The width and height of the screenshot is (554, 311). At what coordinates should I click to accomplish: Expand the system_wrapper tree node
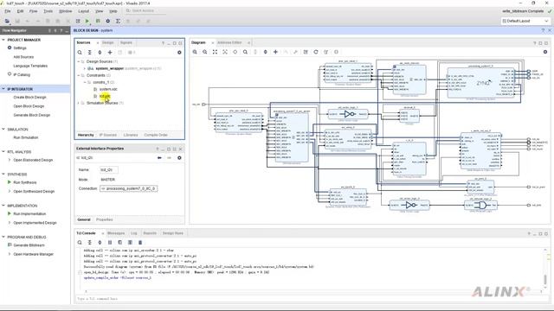[85, 68]
